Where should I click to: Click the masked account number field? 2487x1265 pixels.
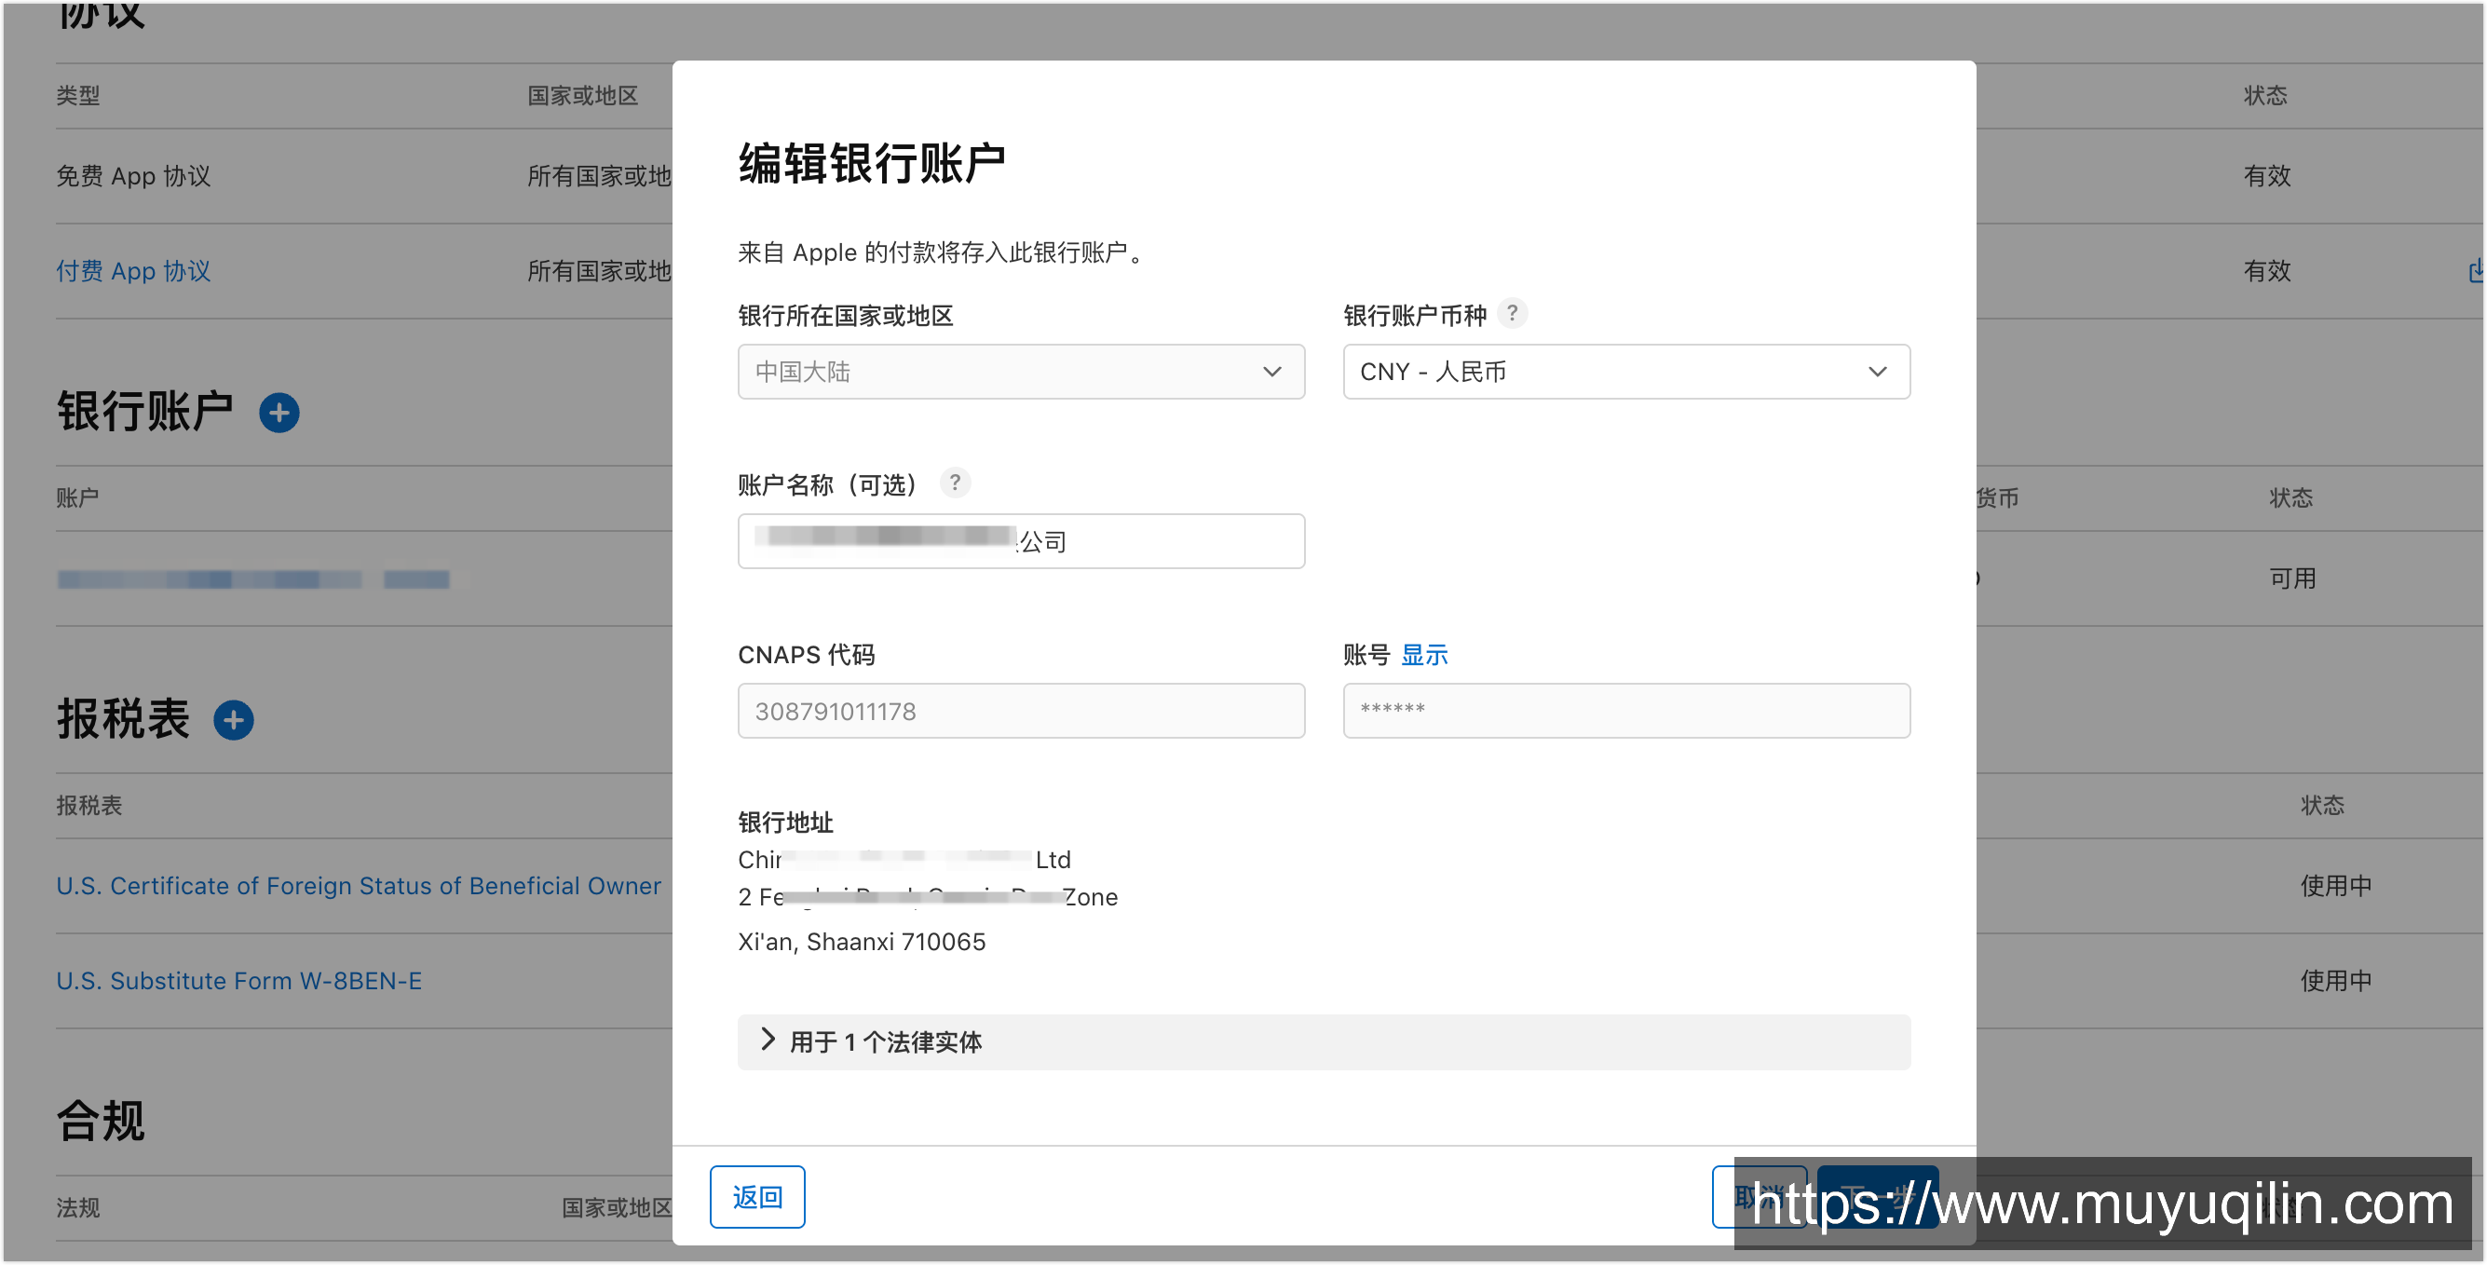(1625, 712)
